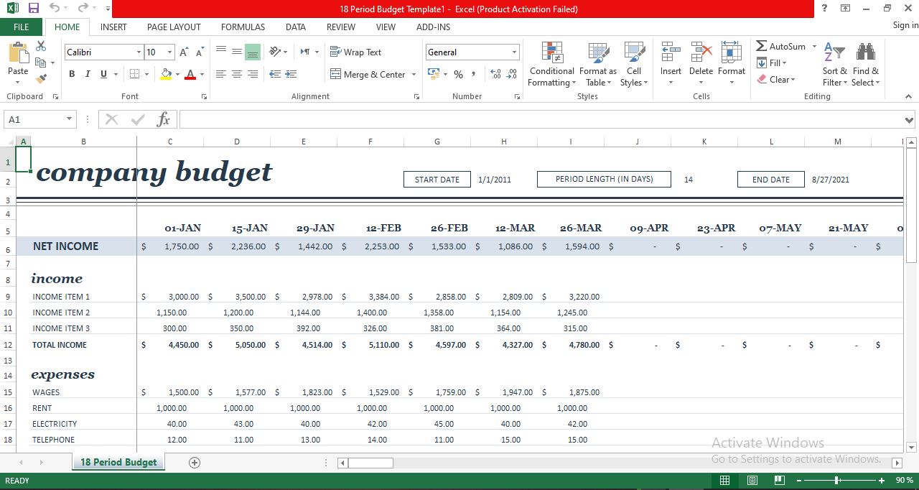Toggle Wrap Text for selected cell
This screenshot has width=919, height=490.
click(x=357, y=52)
